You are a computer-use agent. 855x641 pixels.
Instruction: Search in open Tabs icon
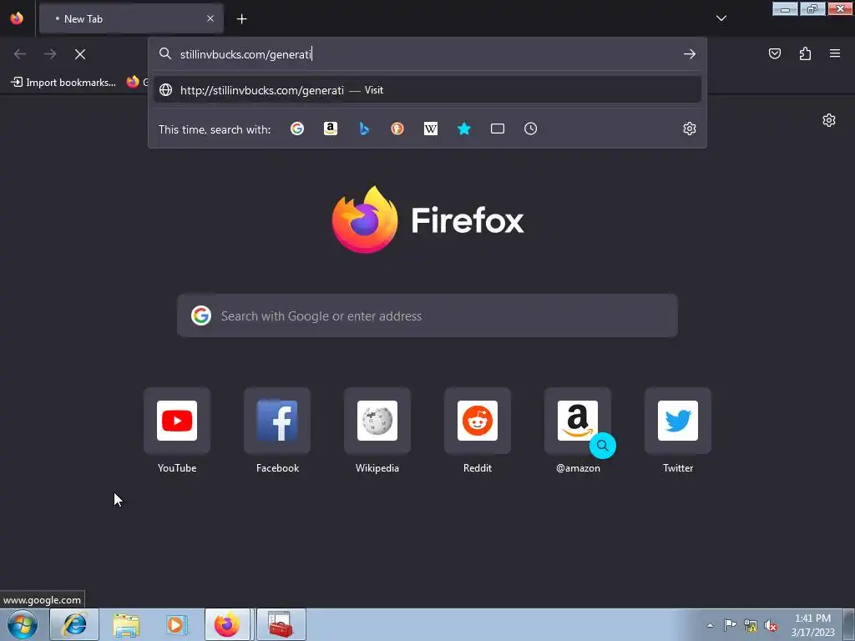(x=498, y=129)
